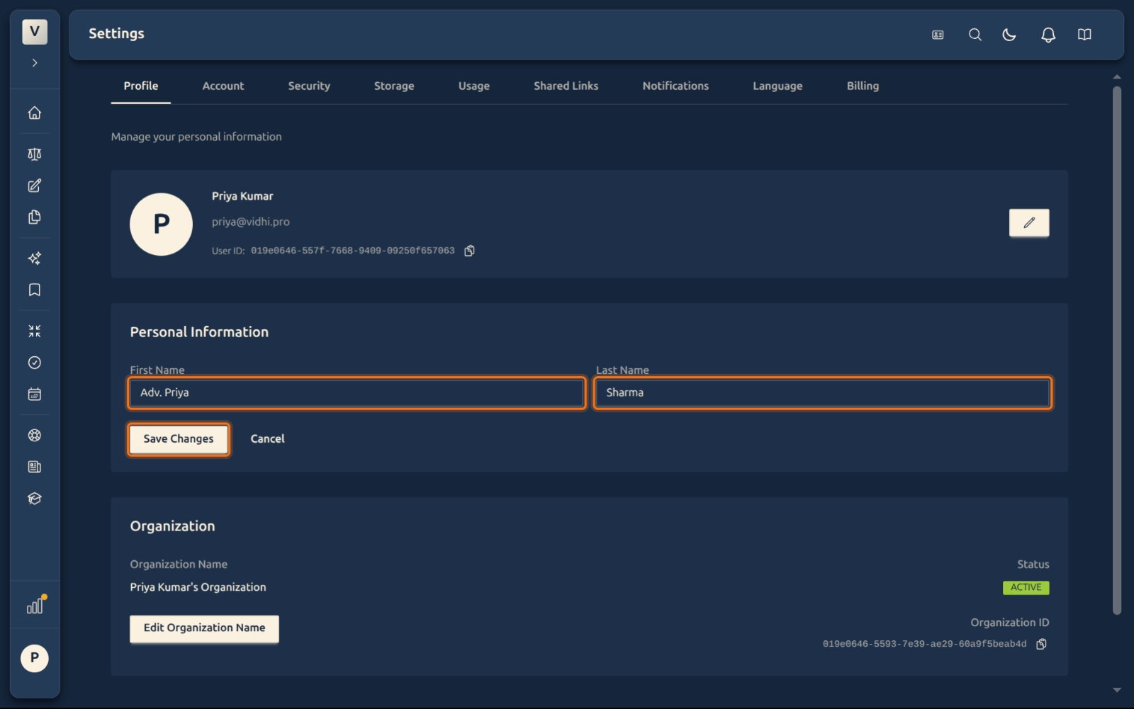Open the Billing tab
Screen dimensions: 1134x709
point(863,86)
